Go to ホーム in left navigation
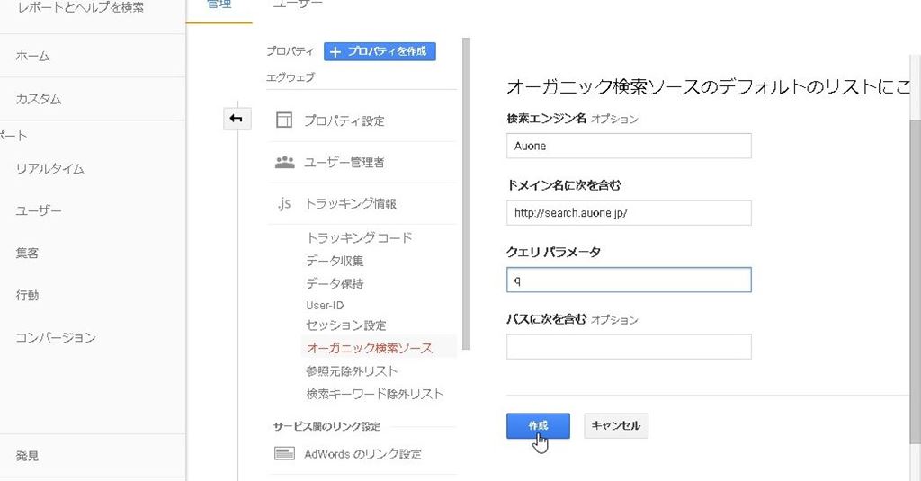 click(x=32, y=56)
